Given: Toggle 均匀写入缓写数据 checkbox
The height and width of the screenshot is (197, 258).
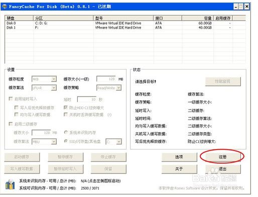Looking at the screenshot, I should 17,114.
